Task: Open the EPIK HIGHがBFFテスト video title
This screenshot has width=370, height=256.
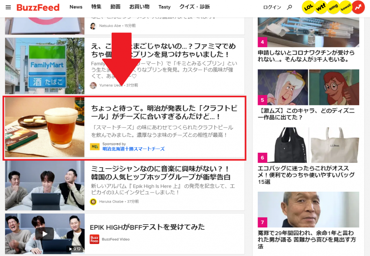Action: (x=147, y=227)
